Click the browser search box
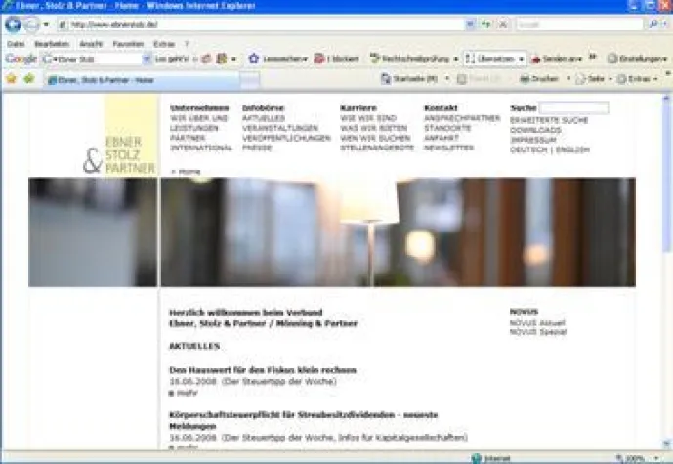 pyautogui.click(x=579, y=24)
